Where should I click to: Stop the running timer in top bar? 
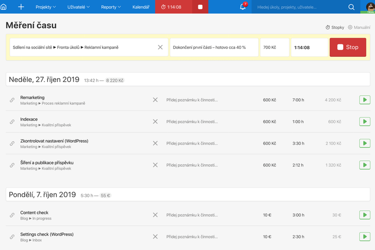pos(200,7)
